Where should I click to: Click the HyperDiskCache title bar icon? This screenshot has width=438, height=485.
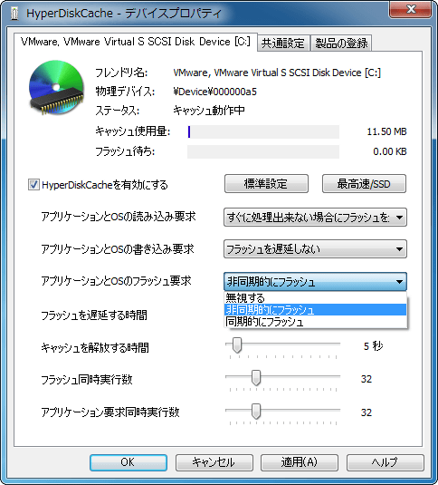tap(14, 14)
